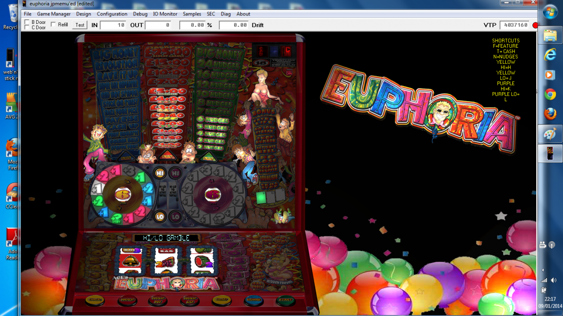Viewport: 563px width, 316px height.
Task: Click the purple HI button above right turntable
Action: click(x=175, y=173)
